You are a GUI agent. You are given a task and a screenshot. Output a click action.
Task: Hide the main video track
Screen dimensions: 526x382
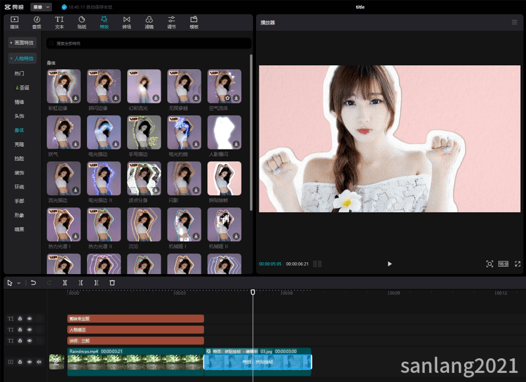pos(30,362)
